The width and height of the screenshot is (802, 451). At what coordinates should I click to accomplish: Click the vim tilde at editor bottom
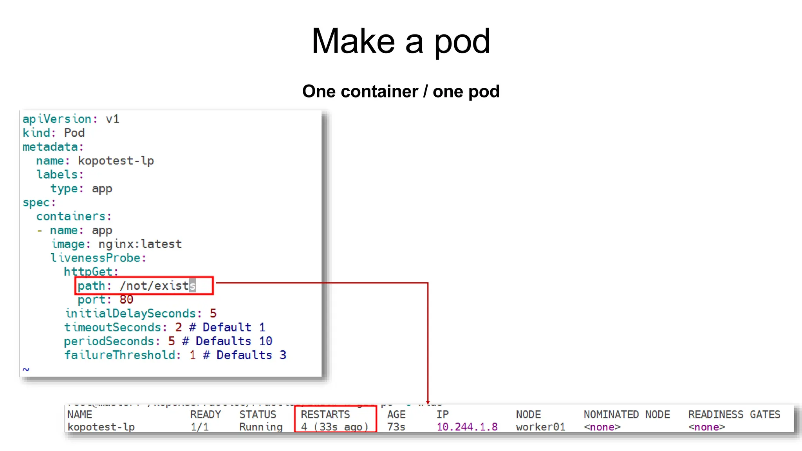tap(26, 370)
